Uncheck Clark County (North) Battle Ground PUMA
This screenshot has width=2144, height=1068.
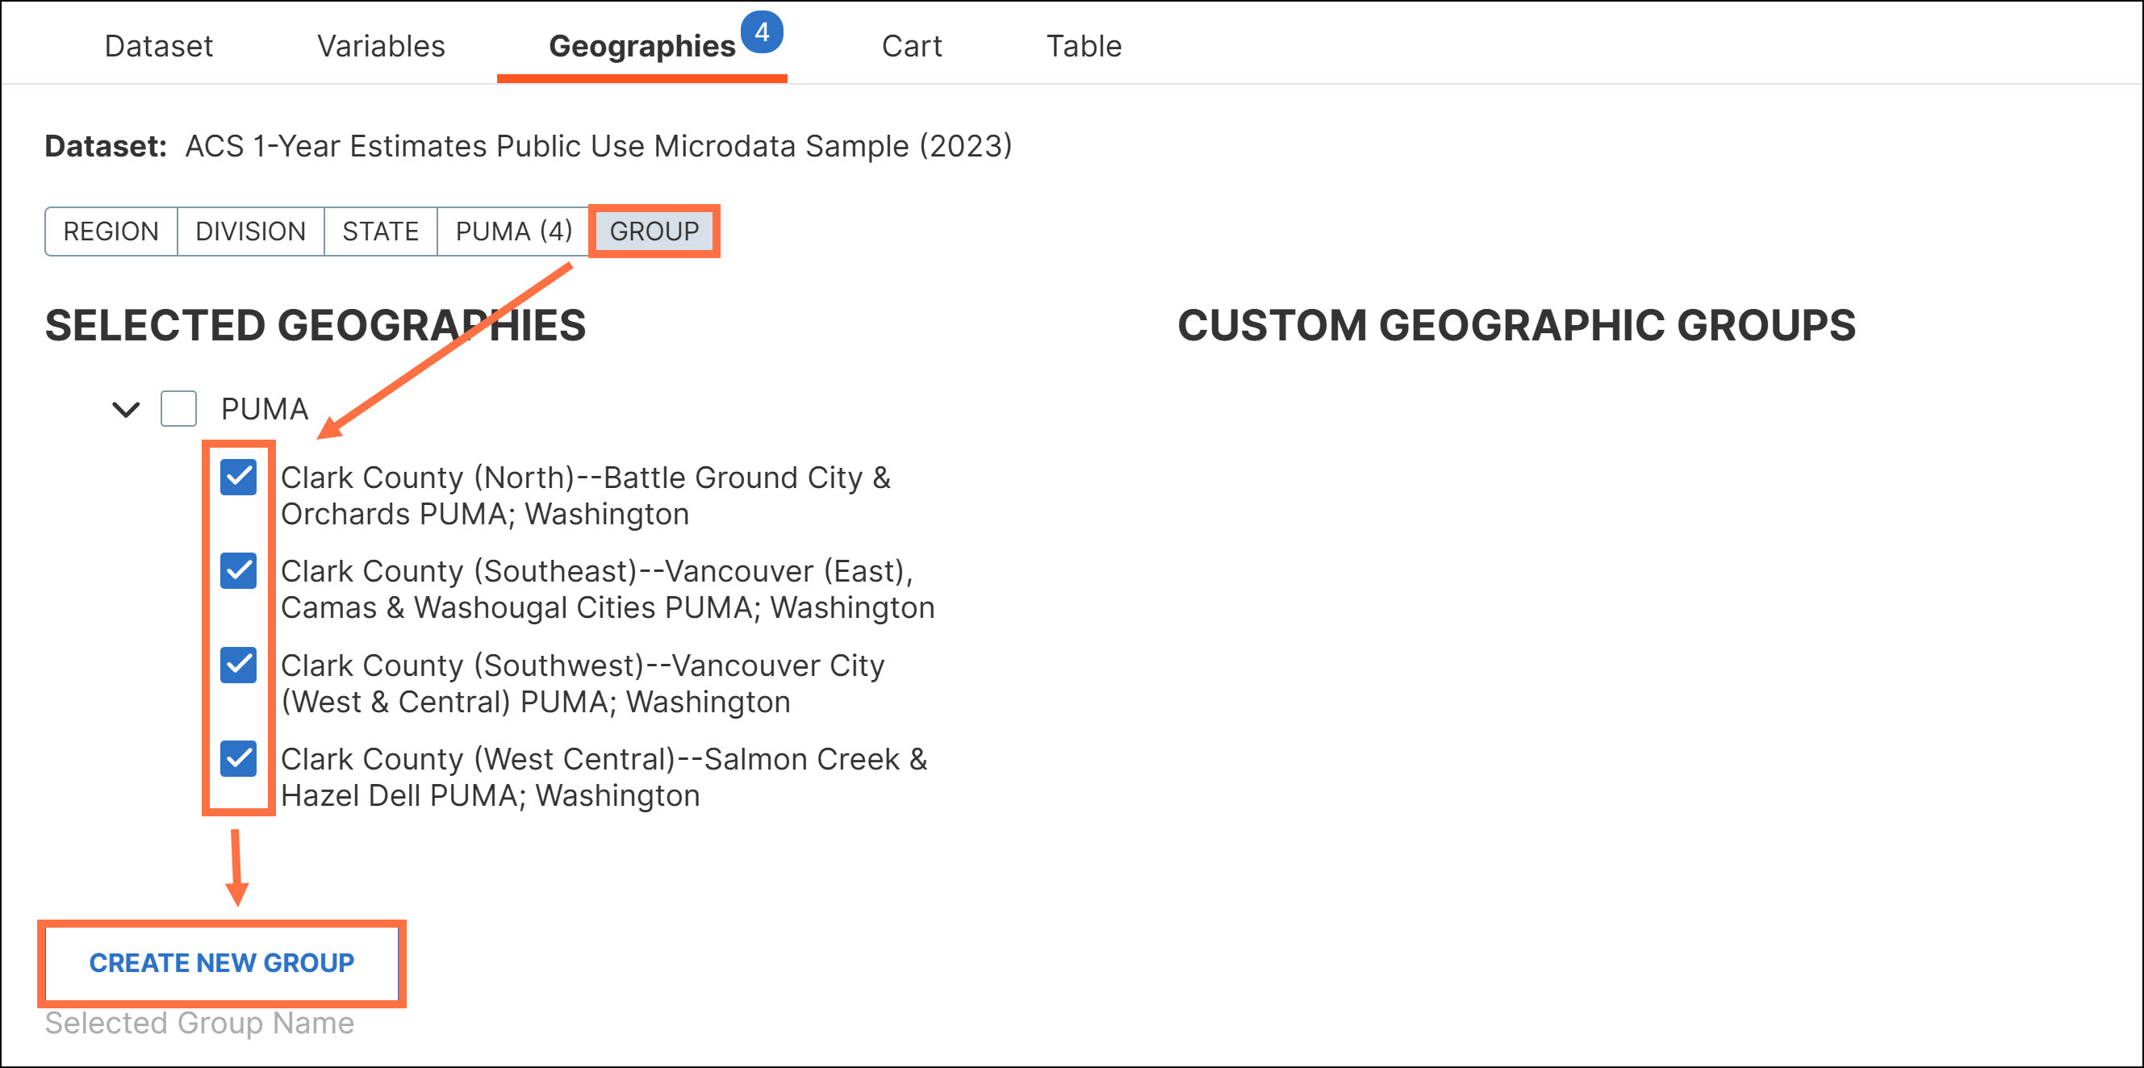click(239, 478)
